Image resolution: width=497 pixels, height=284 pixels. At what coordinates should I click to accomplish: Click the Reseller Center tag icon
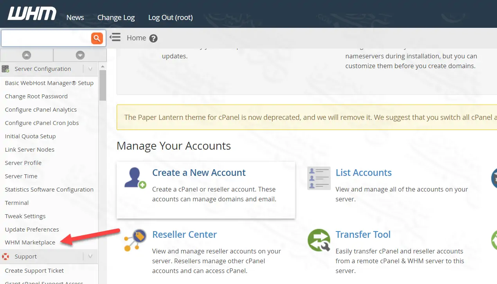point(135,240)
